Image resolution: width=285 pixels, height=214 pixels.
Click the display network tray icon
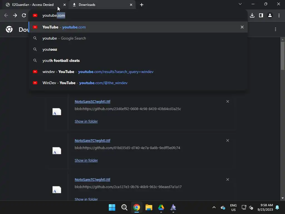tap(244, 207)
